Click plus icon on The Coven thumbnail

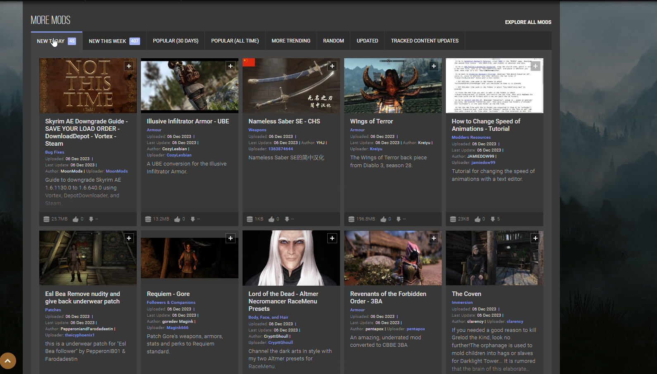536,238
